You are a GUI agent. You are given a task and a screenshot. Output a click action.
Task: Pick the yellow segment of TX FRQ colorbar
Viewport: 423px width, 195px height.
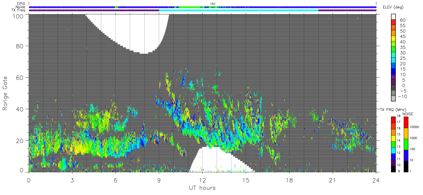(393, 138)
